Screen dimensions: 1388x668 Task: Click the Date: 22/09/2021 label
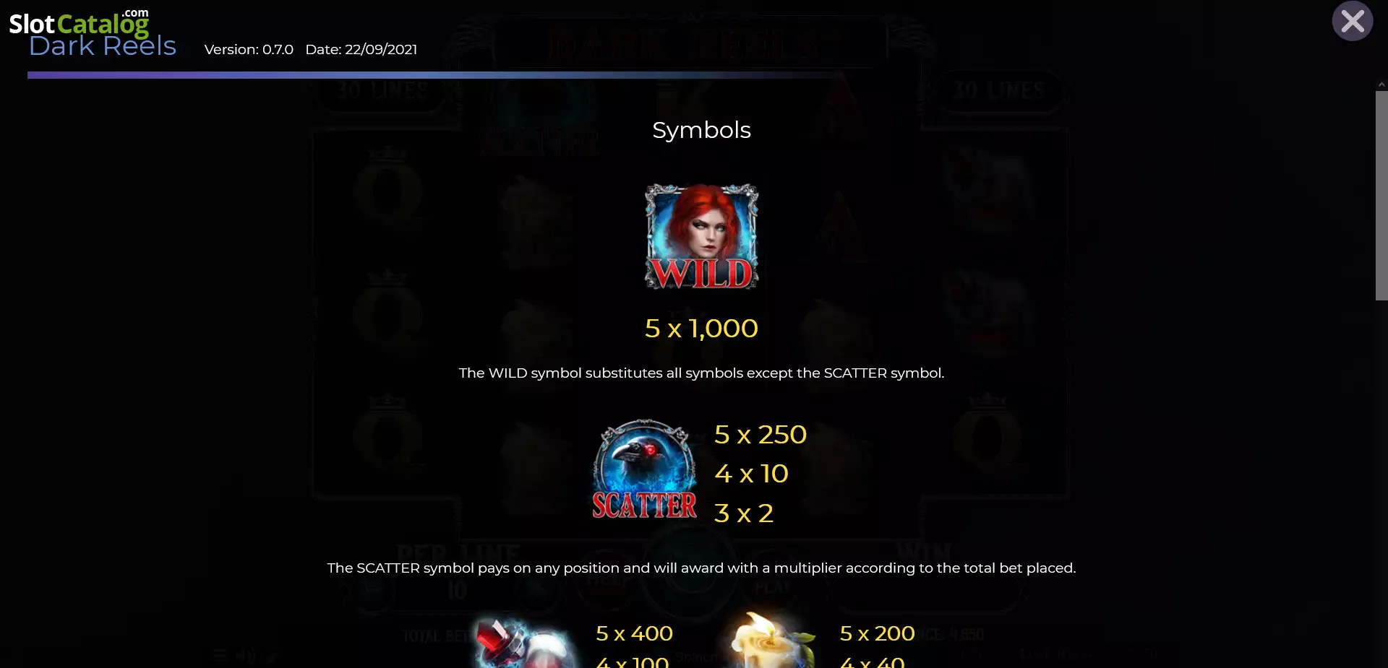click(361, 50)
